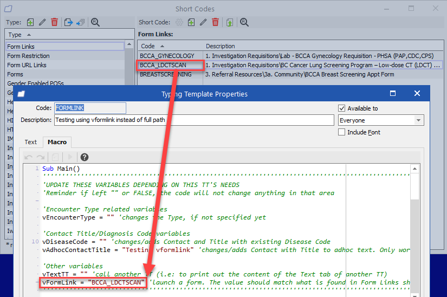The height and width of the screenshot is (297, 447).
Task: Click the Undo arrow in Macro toolbar
Action: pos(29,157)
